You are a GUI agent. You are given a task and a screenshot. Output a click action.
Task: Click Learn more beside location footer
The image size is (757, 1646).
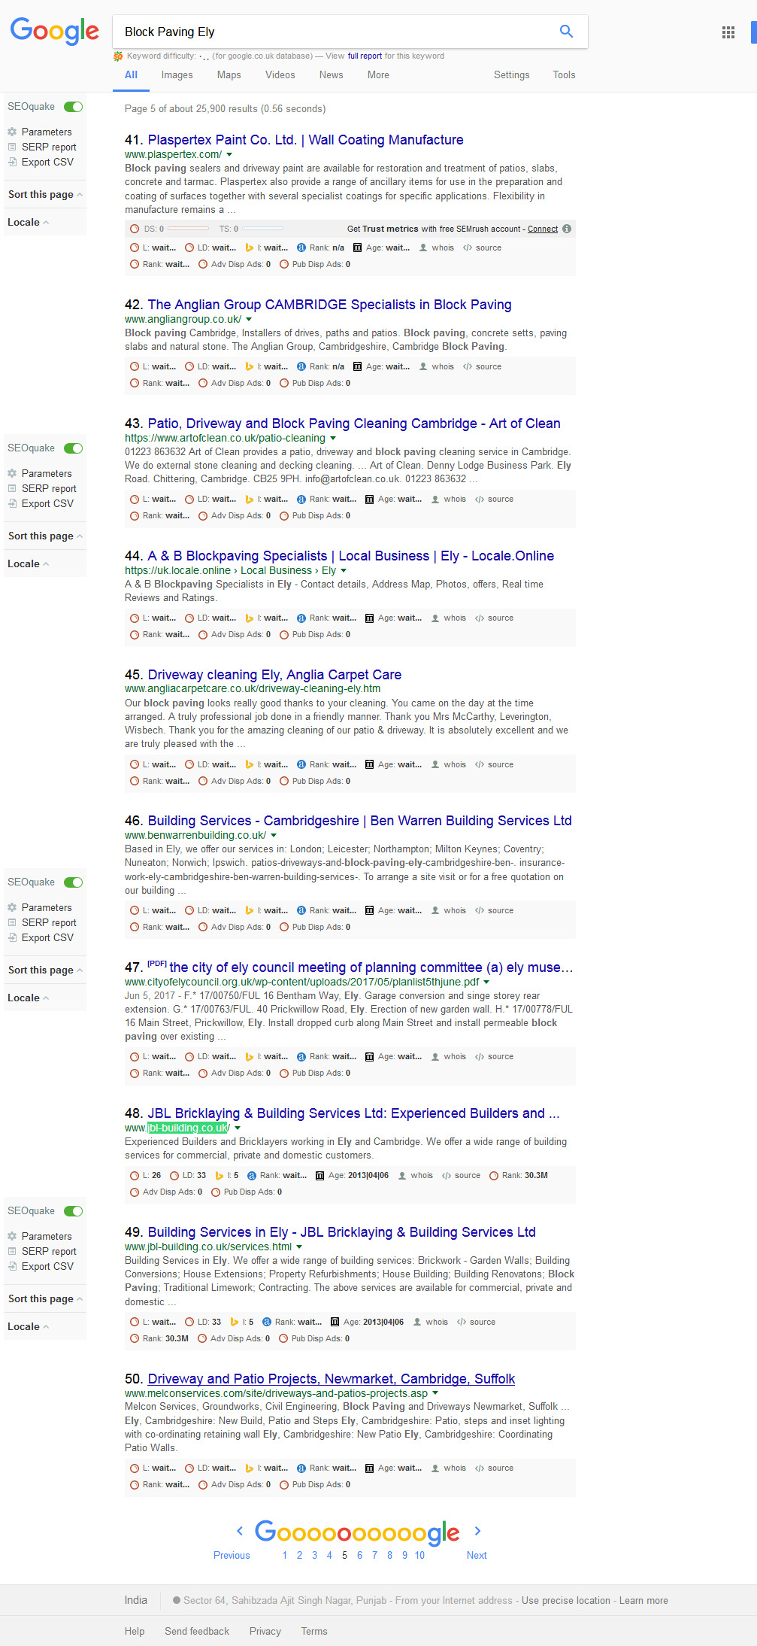643,1600
